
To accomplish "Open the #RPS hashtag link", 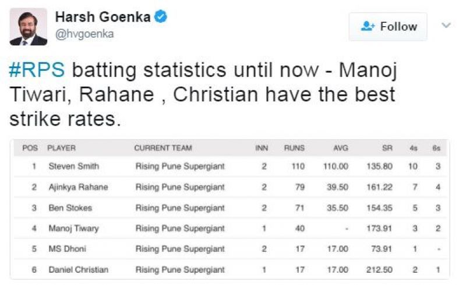I will coord(37,70).
